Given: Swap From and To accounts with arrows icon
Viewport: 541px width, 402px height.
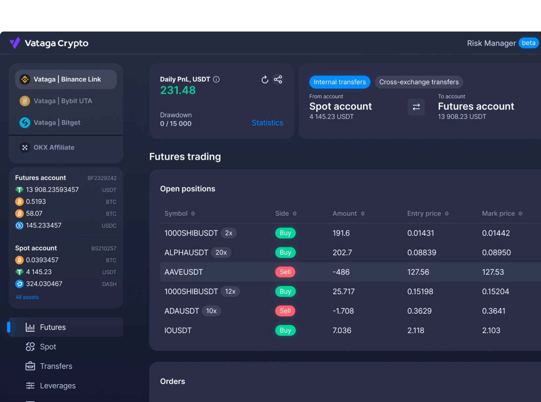Looking at the screenshot, I should (x=416, y=107).
